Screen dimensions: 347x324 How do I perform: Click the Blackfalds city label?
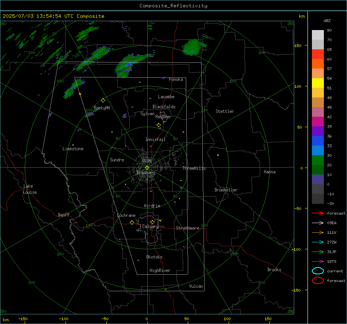click(164, 107)
